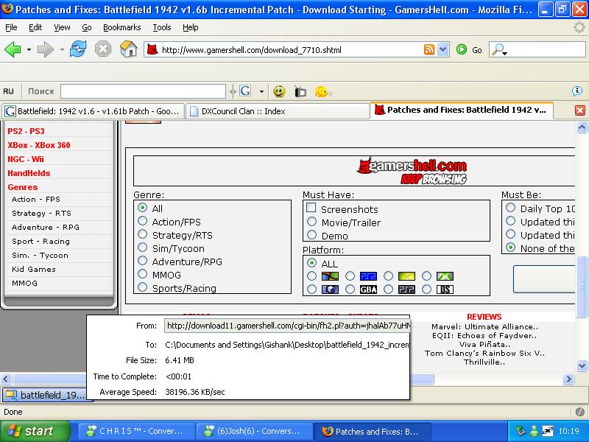Click the yellow fish toolbar icon
Screen dimensions: 589x442
[322, 91]
